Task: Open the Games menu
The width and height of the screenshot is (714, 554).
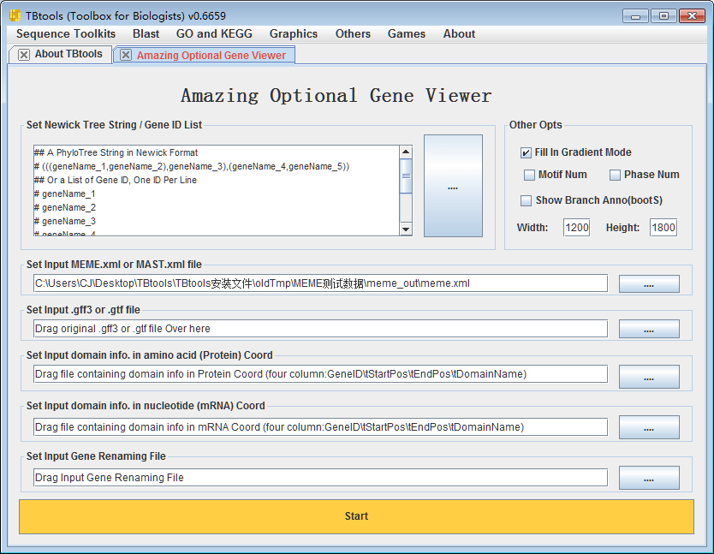Action: [406, 33]
